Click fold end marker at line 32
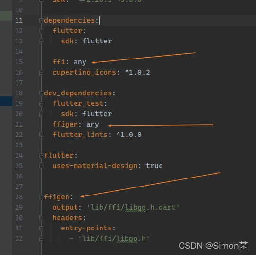The image size is (256, 255). coord(41,238)
